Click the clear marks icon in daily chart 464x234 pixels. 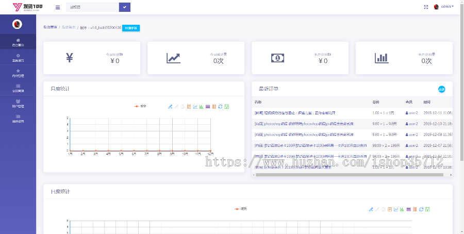tap(384, 209)
